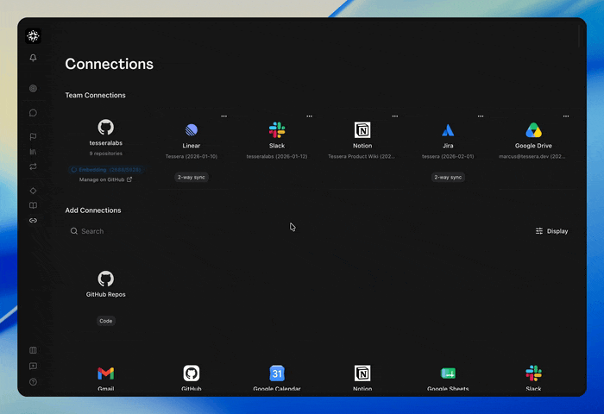Viewport: 604px width, 414px height.
Task: Open the flag icon in sidebar
Action: [33, 137]
